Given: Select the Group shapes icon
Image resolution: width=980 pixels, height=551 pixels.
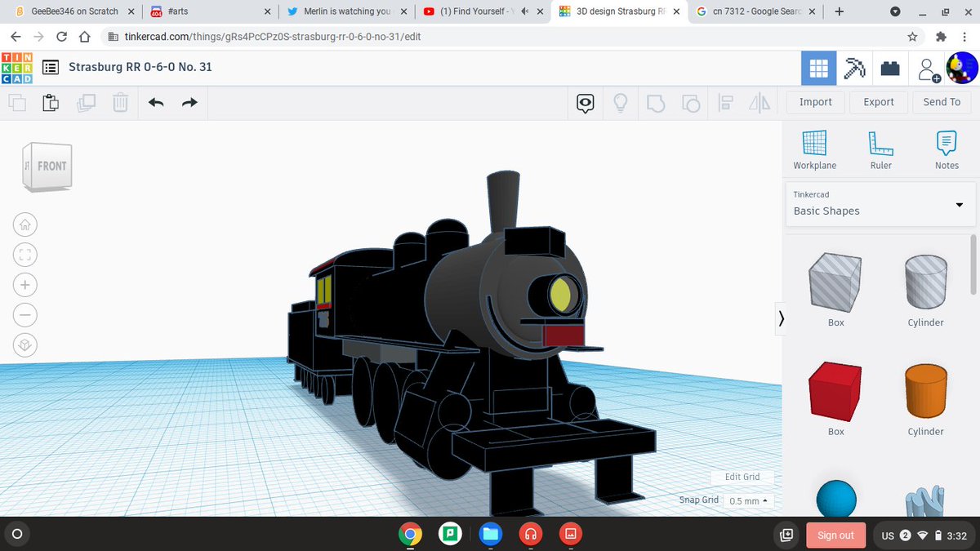Looking at the screenshot, I should click(656, 102).
